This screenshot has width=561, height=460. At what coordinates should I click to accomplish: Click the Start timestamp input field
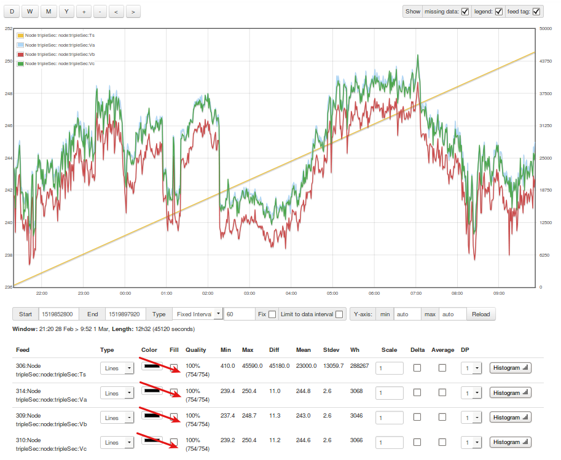point(57,314)
